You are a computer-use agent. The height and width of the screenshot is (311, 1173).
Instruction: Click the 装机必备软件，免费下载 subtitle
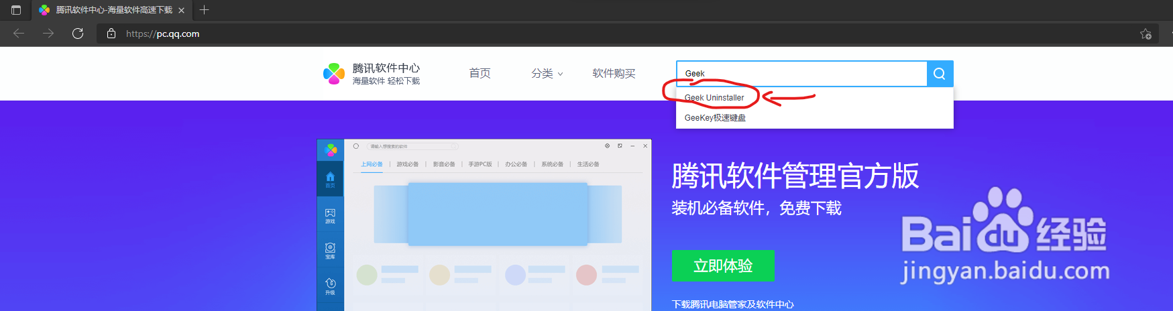tap(757, 208)
